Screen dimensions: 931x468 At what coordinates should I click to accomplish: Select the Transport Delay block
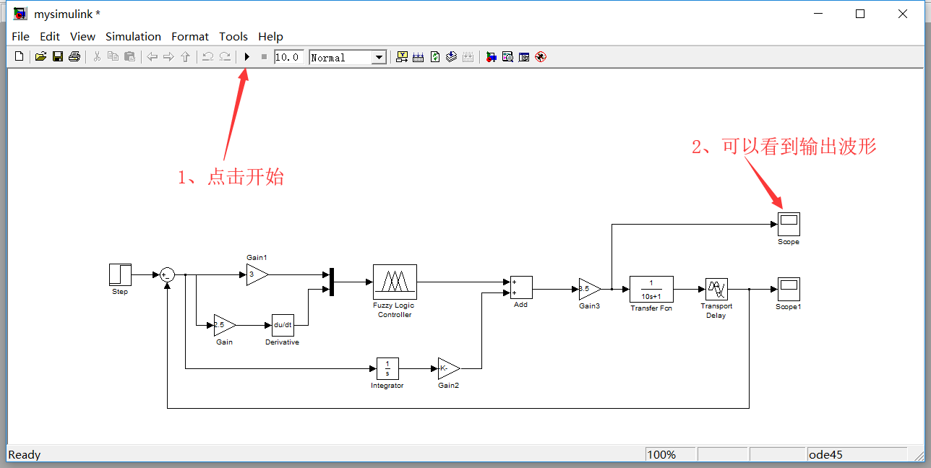point(716,289)
